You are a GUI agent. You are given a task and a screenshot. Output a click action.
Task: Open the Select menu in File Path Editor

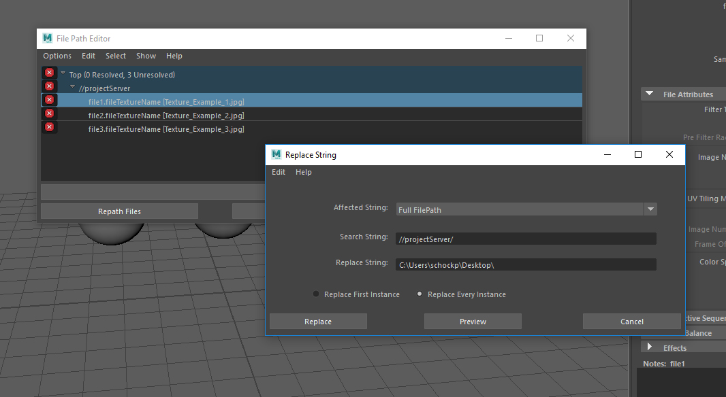click(116, 56)
